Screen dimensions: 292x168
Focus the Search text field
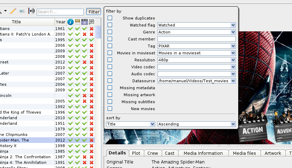point(60,12)
